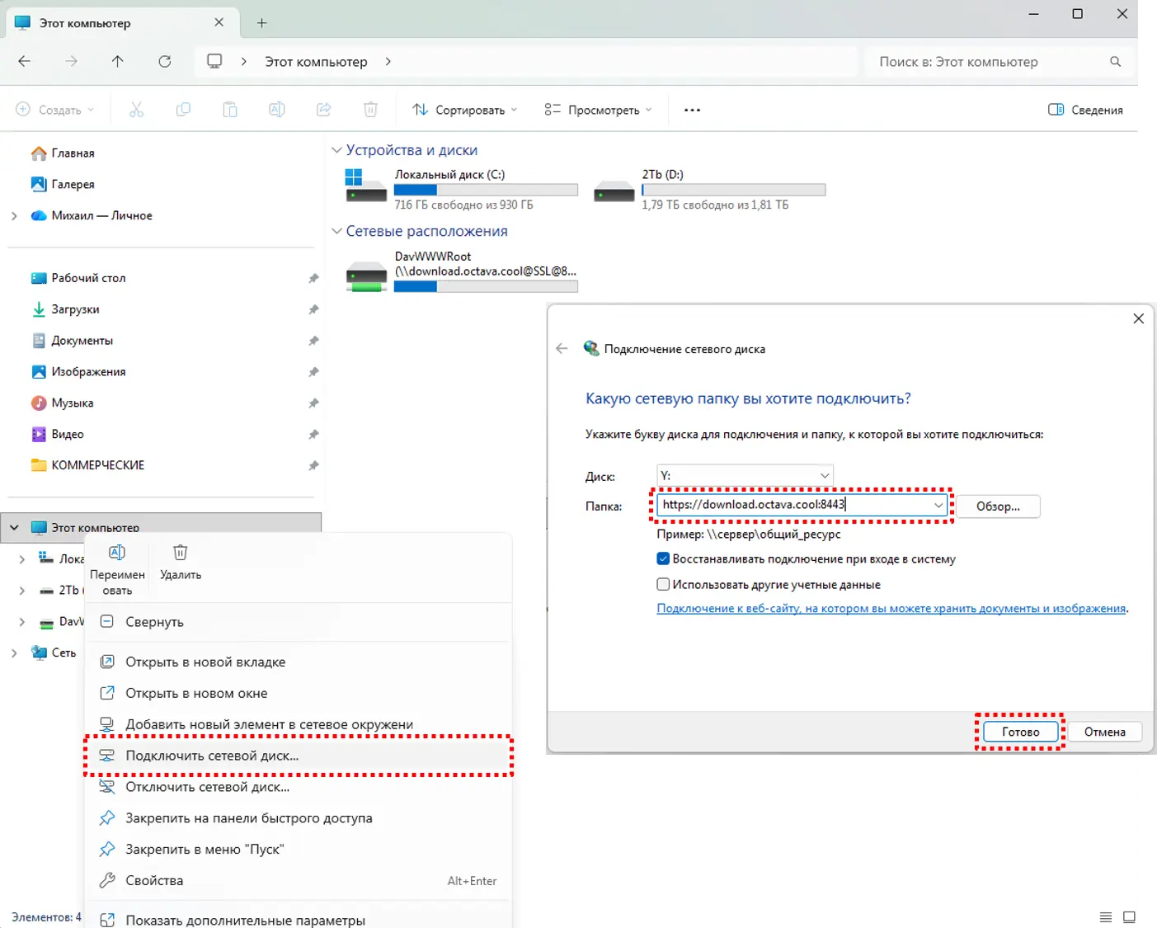This screenshot has height=928, width=1157.
Task: Enable use different credentials checkbox
Action: (663, 585)
